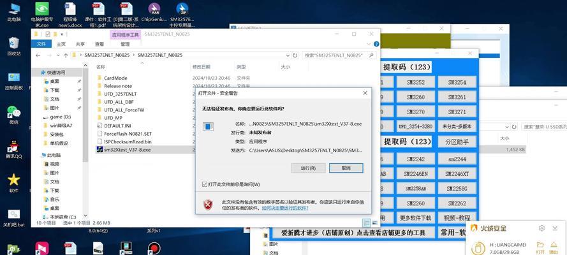This screenshot has width=567, height=255.
Task: Collapse the 火绒安全 popup chevron
Action: [555, 228]
